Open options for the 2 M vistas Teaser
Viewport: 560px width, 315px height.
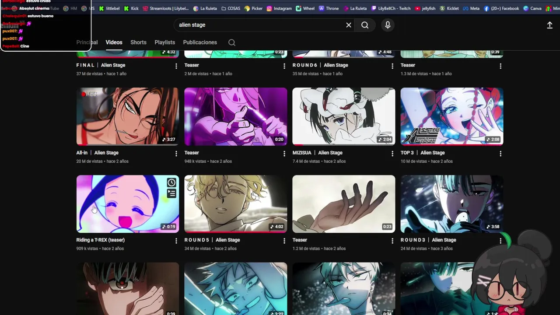click(x=284, y=66)
